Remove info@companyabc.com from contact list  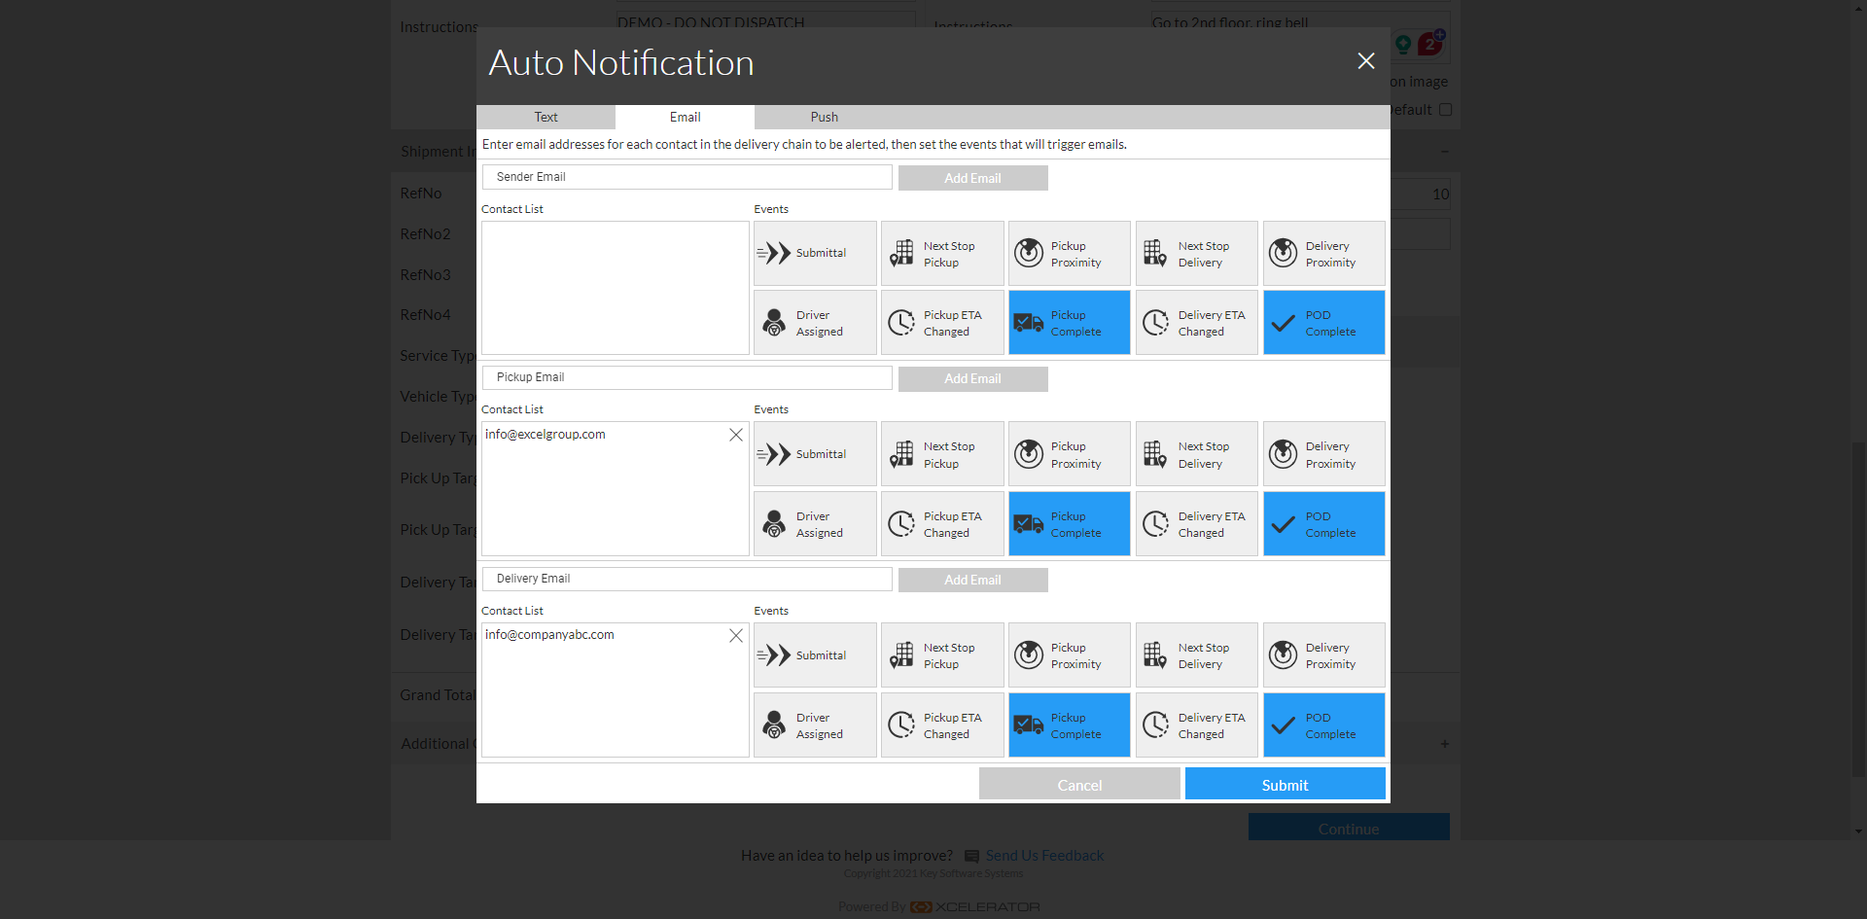(736, 635)
